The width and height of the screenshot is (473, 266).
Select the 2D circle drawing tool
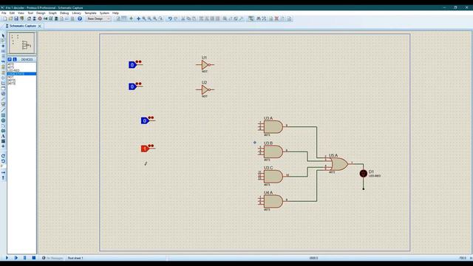pyautogui.click(x=3, y=120)
